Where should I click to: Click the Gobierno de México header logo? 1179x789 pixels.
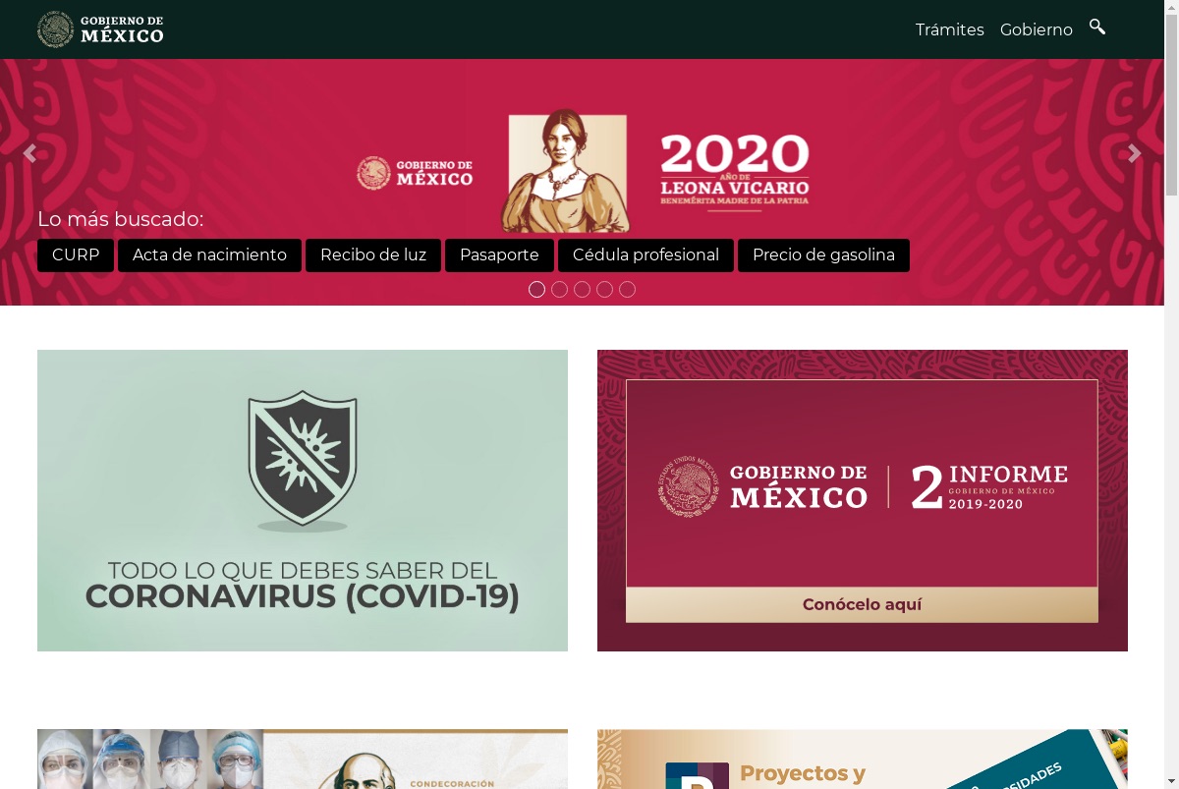[100, 29]
